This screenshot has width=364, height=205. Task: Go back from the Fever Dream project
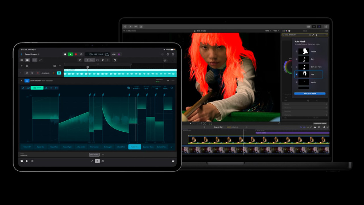pos(22,54)
